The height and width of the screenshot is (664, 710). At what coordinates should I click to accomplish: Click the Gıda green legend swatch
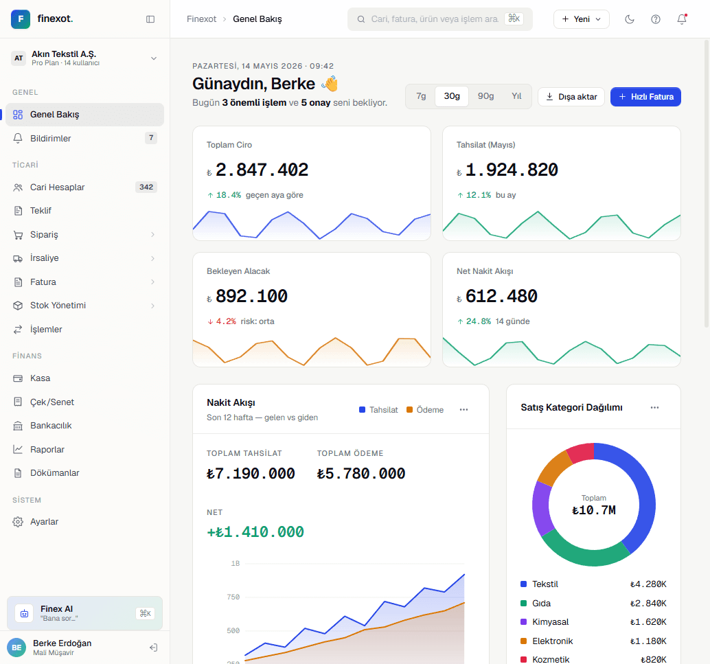click(523, 603)
